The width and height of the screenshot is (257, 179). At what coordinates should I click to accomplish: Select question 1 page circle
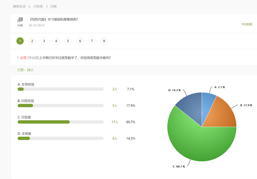pos(20,41)
